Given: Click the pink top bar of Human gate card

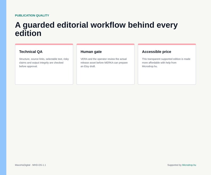Looking at the screenshot, I should click(x=105, y=44).
